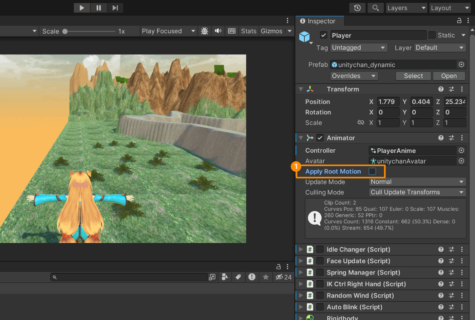Click the prefab Open button
Screen dimensions: 475x320
(x=449, y=76)
